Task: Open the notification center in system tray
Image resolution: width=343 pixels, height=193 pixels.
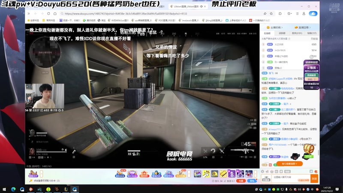Action: 337,189
